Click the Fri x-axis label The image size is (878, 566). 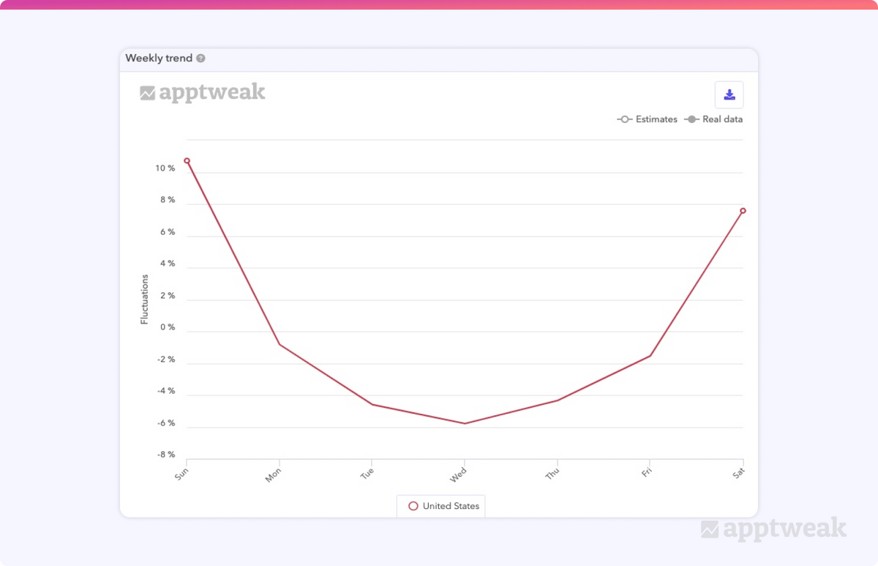(x=646, y=472)
